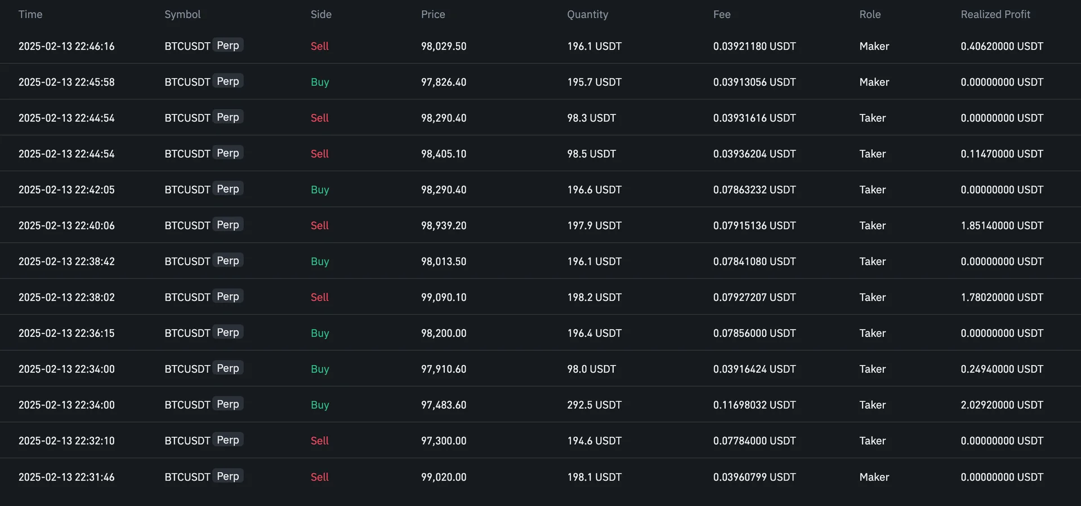Viewport: 1081px width, 506px height.
Task: Click the Time column header
Action: coord(30,15)
